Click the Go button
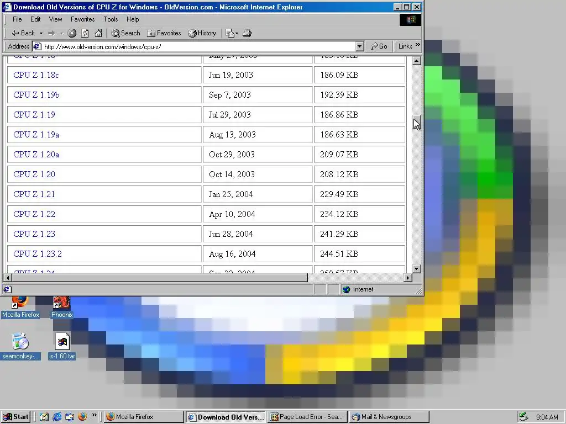This screenshot has height=424, width=566. tap(379, 46)
